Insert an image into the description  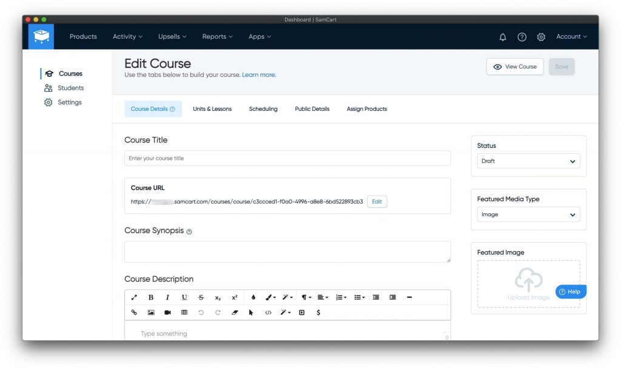click(151, 312)
